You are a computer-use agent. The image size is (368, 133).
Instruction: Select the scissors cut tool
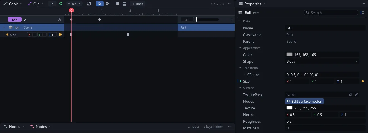[108, 4]
